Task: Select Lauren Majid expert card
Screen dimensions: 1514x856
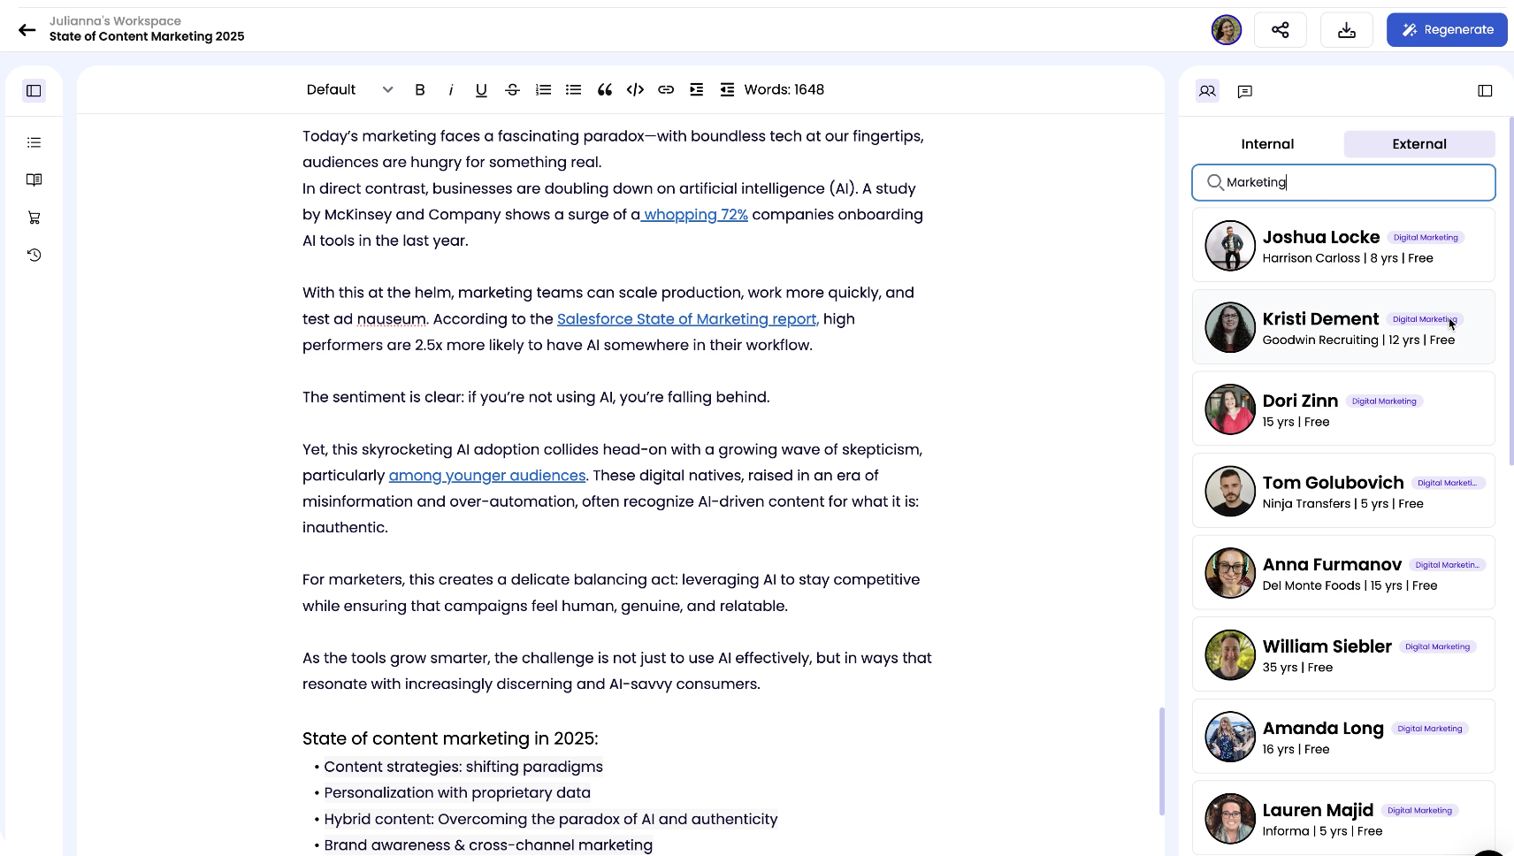Action: coord(1343,817)
